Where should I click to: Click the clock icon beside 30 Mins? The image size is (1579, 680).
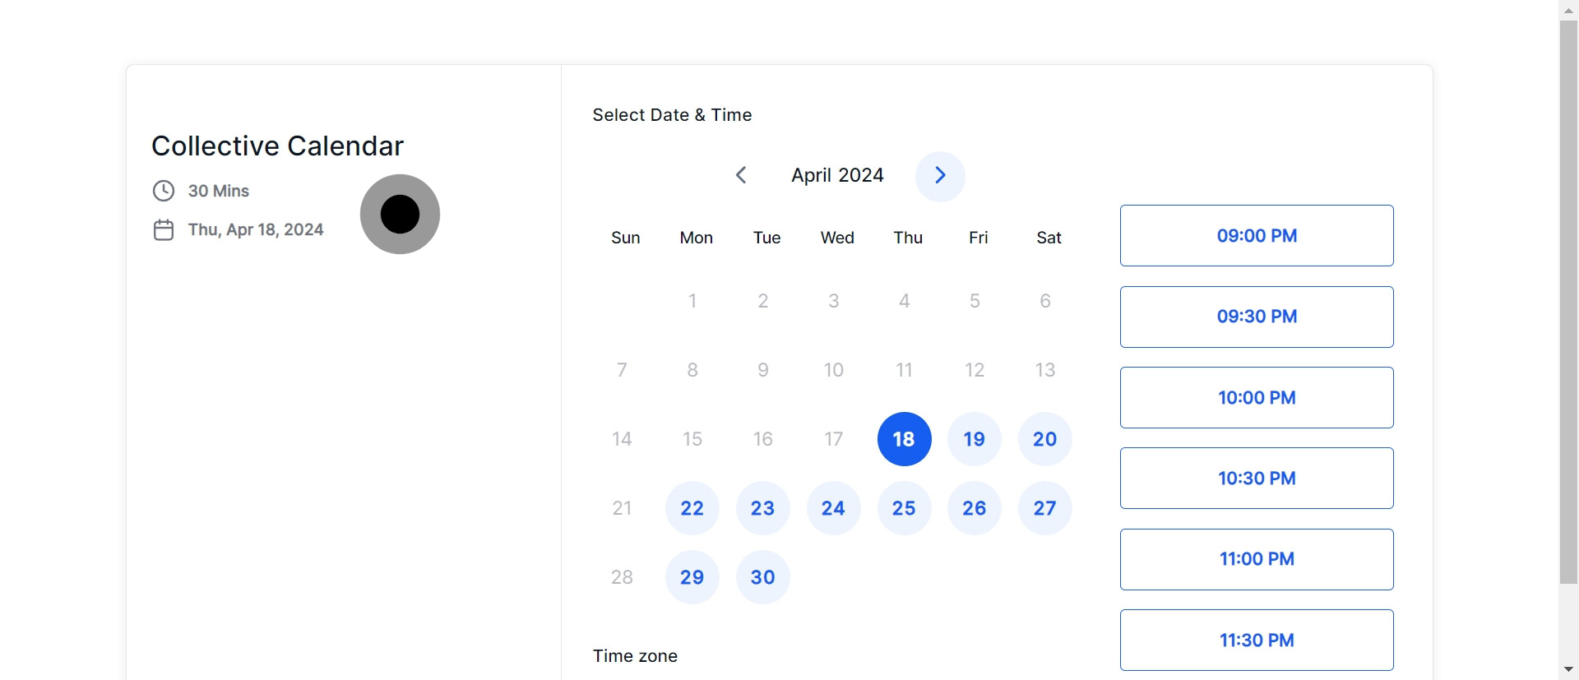point(164,191)
